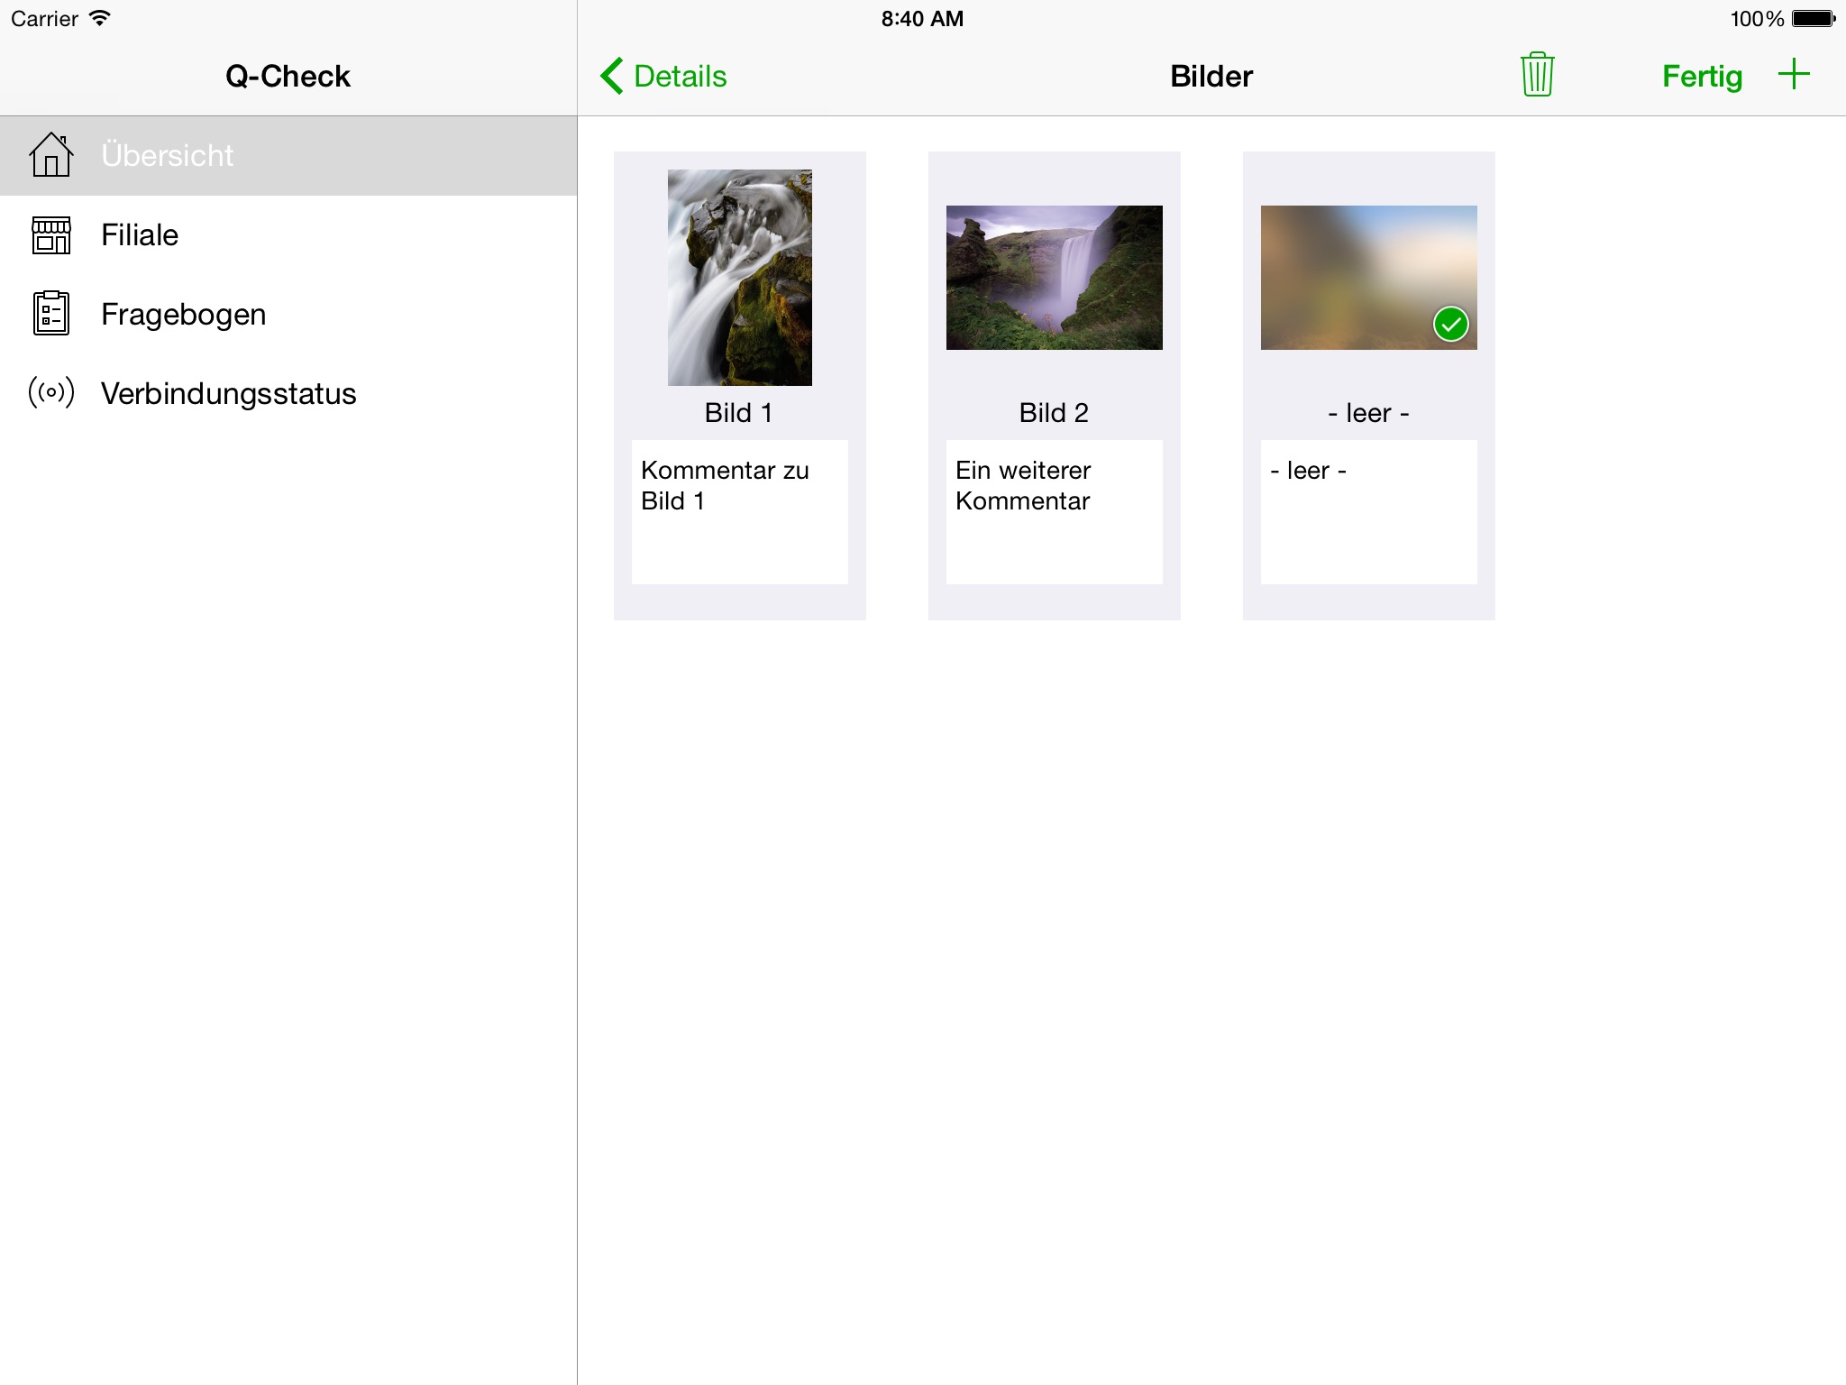
Task: Add a new image with plus icon
Action: coord(1794,74)
